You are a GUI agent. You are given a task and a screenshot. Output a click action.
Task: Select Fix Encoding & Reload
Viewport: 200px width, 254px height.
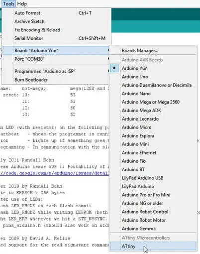pos(56,30)
